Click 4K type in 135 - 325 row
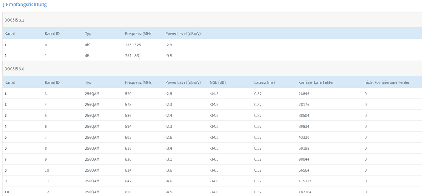 tap(87, 45)
